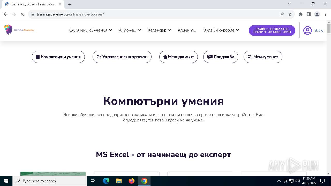Screen dimensions: 331x186
Task: Go back to the previous page
Action: point(6,14)
